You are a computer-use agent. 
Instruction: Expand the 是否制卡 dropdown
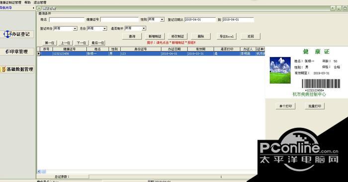[144, 28]
